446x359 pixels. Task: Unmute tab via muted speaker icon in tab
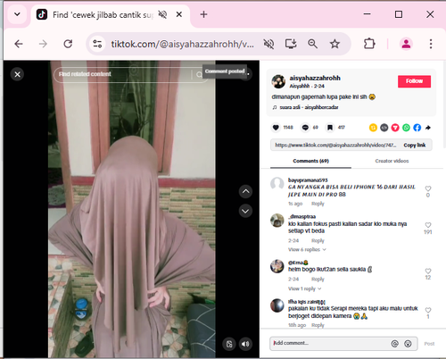(162, 14)
